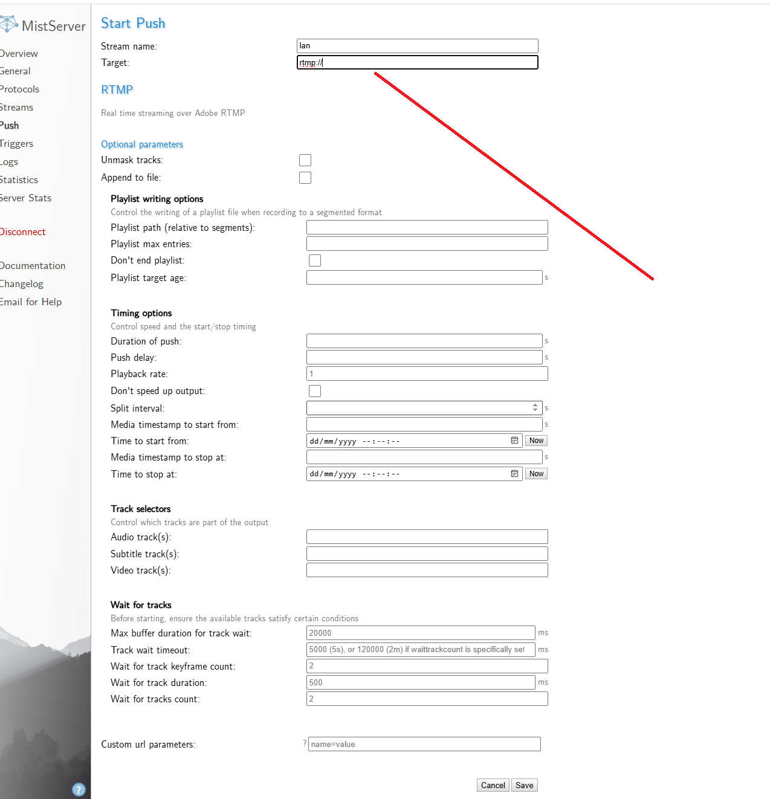Open the Documentation link
Viewport: 770px width, 799px height.
pos(33,266)
